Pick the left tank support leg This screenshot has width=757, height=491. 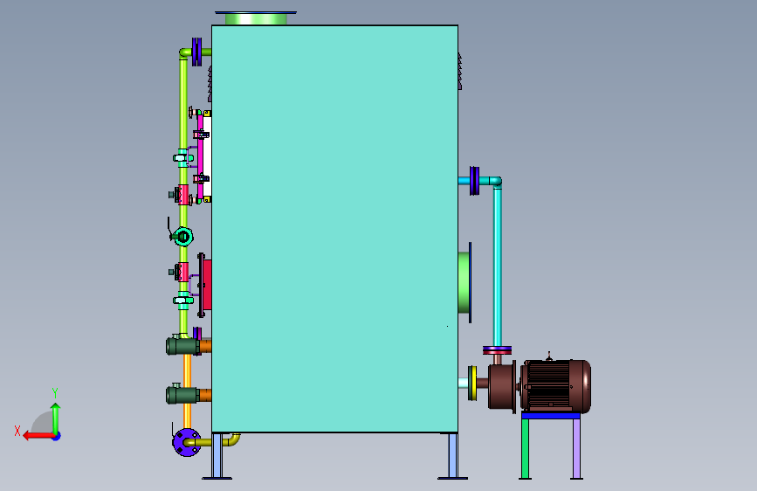pos(217,456)
